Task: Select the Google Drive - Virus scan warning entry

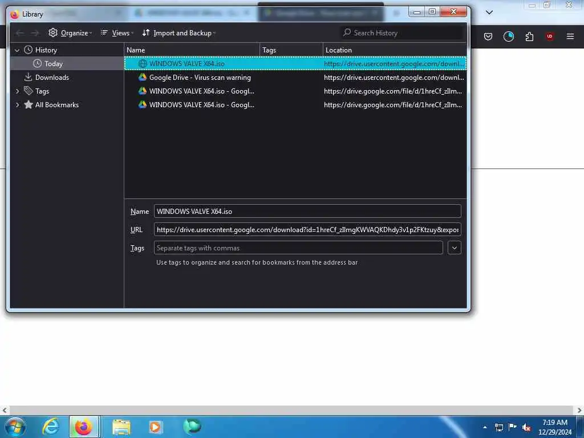Action: [x=295, y=78]
